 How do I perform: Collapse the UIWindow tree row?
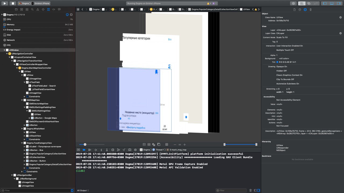coord(4,50)
